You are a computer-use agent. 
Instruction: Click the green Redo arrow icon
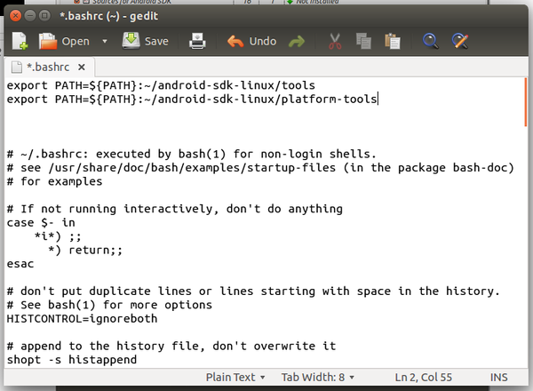(297, 42)
